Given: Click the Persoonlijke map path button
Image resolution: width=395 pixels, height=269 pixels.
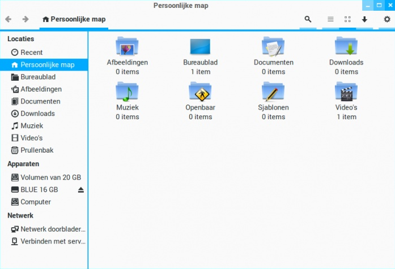Looking at the screenshot, I should 74,19.
